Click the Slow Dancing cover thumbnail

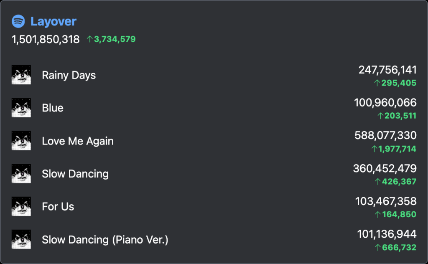tap(21, 173)
